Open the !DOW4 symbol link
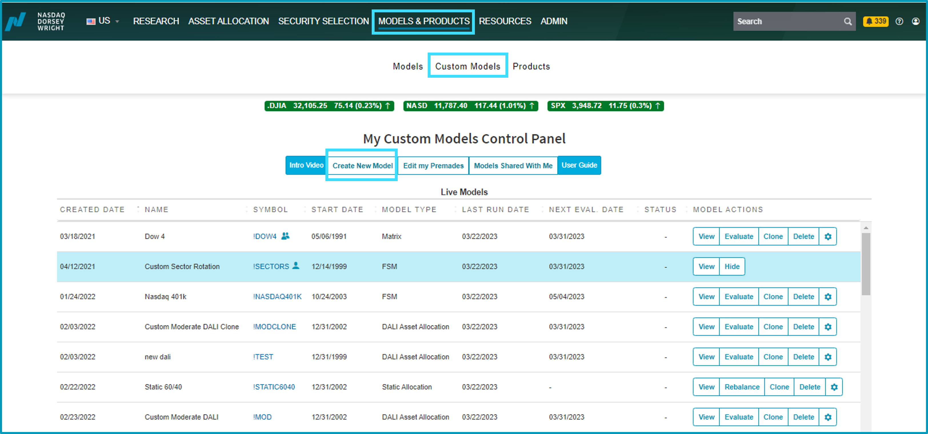The height and width of the screenshot is (434, 928). (x=265, y=237)
